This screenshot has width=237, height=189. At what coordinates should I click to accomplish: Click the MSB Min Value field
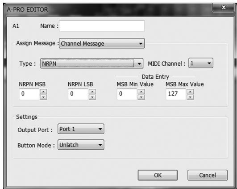(127, 94)
